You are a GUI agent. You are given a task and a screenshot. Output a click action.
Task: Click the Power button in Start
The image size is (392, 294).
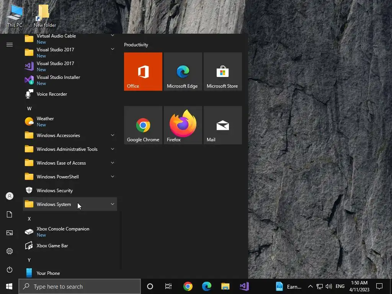tap(10, 269)
